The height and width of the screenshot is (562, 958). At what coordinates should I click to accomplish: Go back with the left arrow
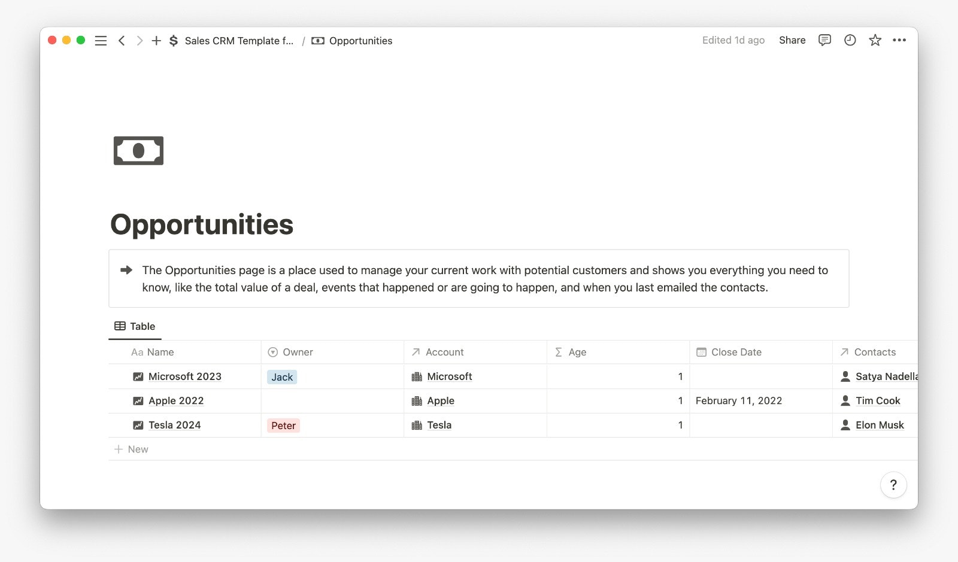point(122,41)
